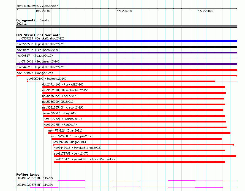Open esv3560400 (Boomsma2014) label
This screenshot has width=245, height=191.
point(47,79)
